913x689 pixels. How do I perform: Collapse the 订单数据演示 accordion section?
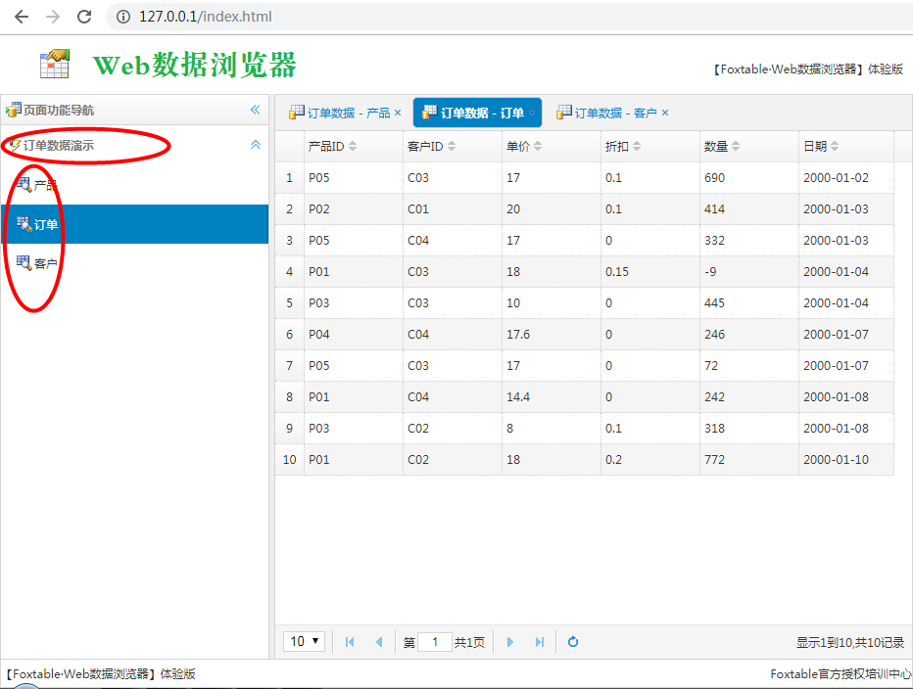click(255, 145)
